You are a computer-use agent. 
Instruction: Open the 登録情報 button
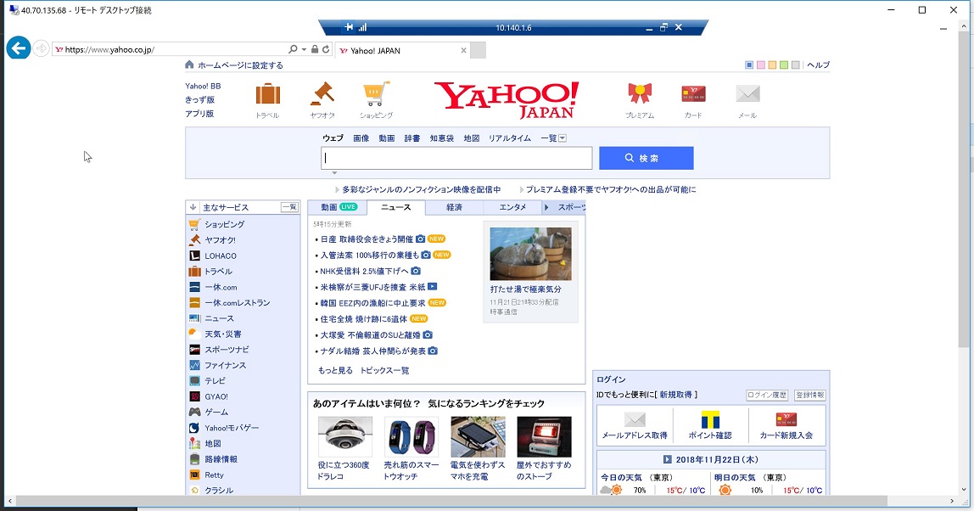810,395
